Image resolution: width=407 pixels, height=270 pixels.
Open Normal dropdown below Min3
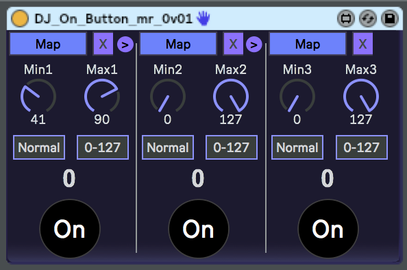[297, 147]
